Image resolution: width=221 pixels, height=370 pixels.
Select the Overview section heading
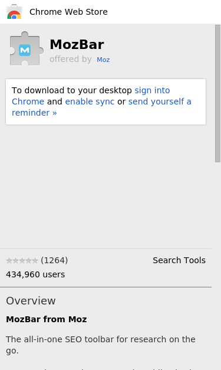31,301
